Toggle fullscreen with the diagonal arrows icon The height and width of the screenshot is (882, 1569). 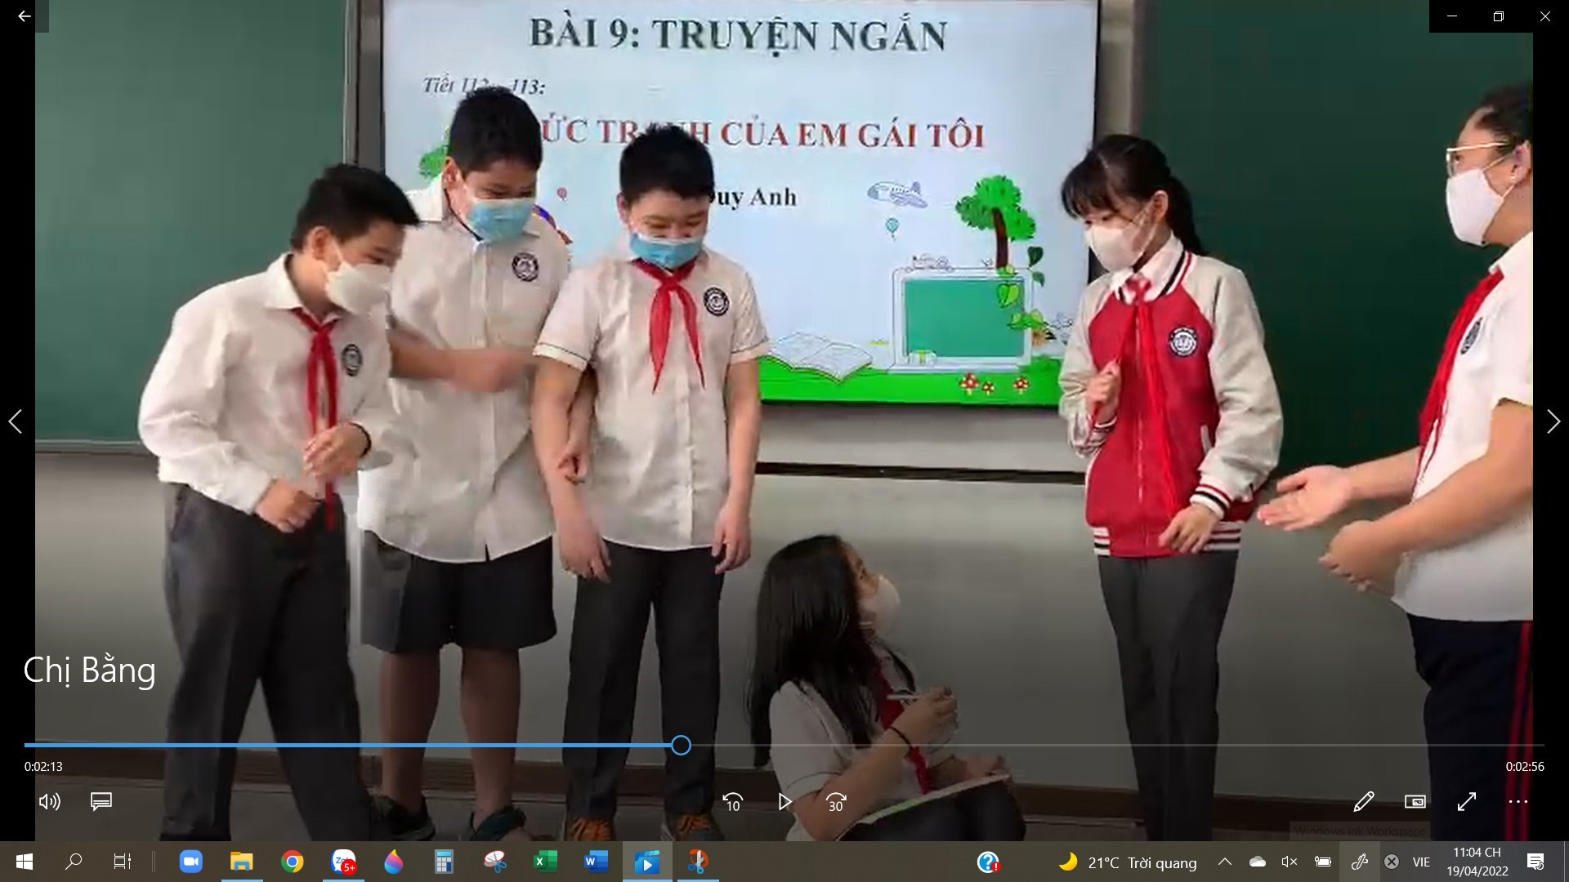point(1466,802)
